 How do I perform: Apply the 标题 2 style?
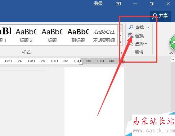pos(26,35)
